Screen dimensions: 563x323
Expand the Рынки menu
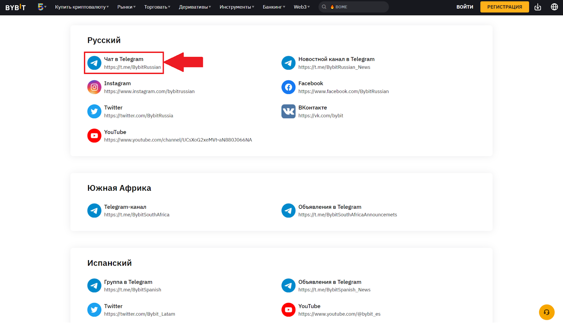coord(127,7)
